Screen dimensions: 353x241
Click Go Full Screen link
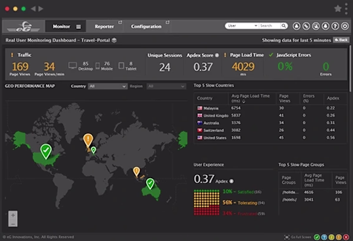298,237
